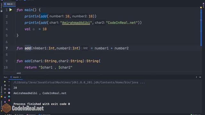Viewport: 205px width, 115px height.
Task: Click 'String' return type on line 9
Action: (92, 61)
